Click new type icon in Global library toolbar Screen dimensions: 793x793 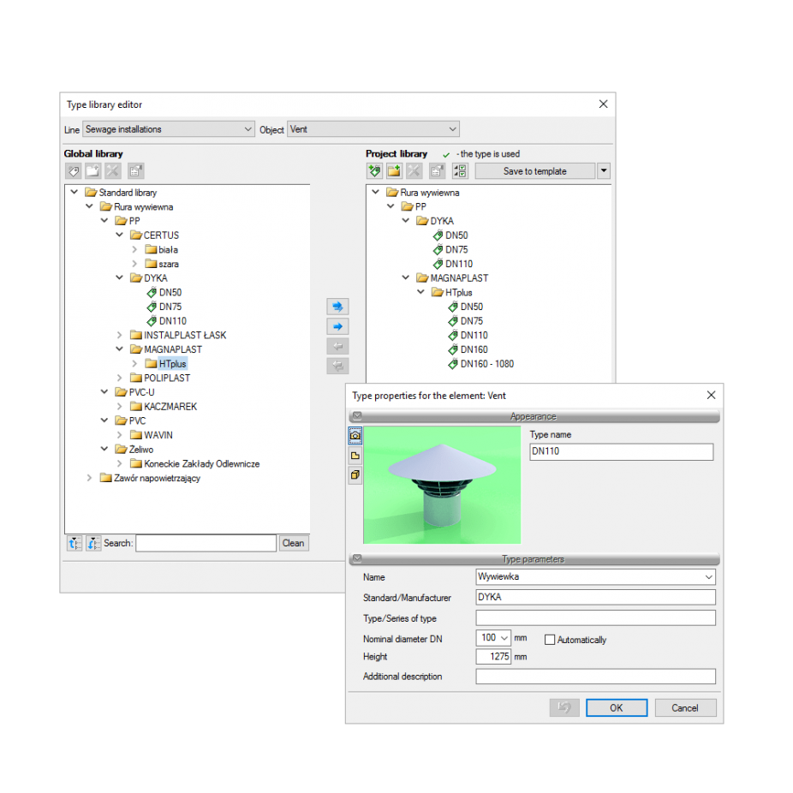[74, 171]
